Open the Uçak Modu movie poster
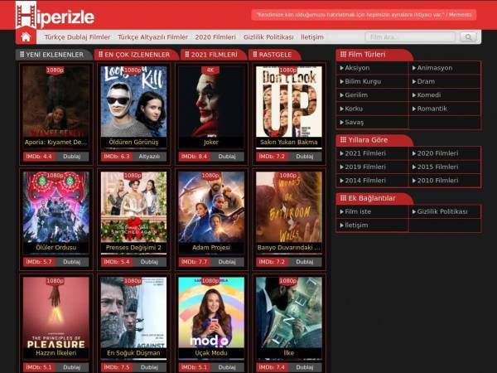 click(x=211, y=312)
